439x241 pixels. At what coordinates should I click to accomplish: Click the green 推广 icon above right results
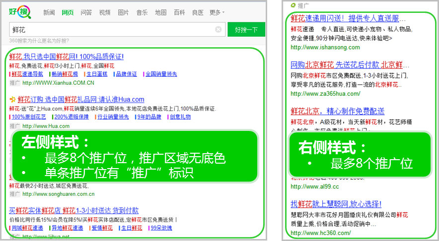(294, 5)
